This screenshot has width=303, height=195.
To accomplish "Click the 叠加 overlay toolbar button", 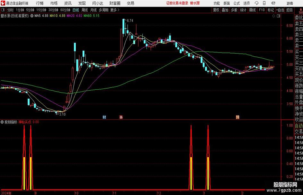I will tap(225, 10).
